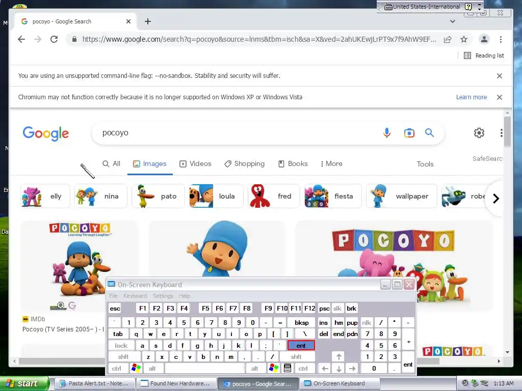522x391 pixels.
Task: Toggle the left shft key
Action: point(123,357)
